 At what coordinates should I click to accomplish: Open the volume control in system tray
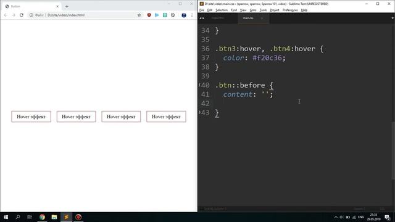[341, 217]
